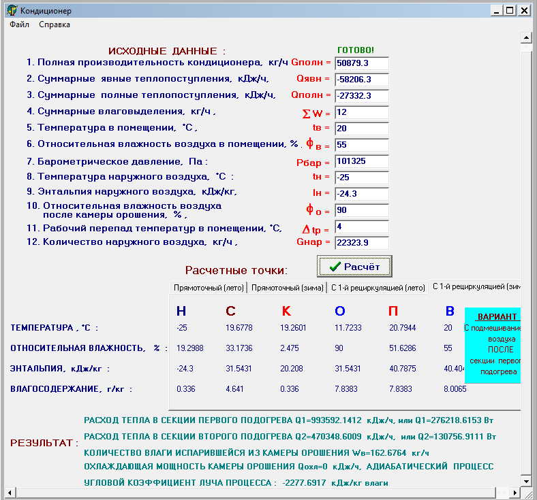537x500 pixels.
Task: Click enthalpy value 20.208 for point К
Action: pos(292,369)
